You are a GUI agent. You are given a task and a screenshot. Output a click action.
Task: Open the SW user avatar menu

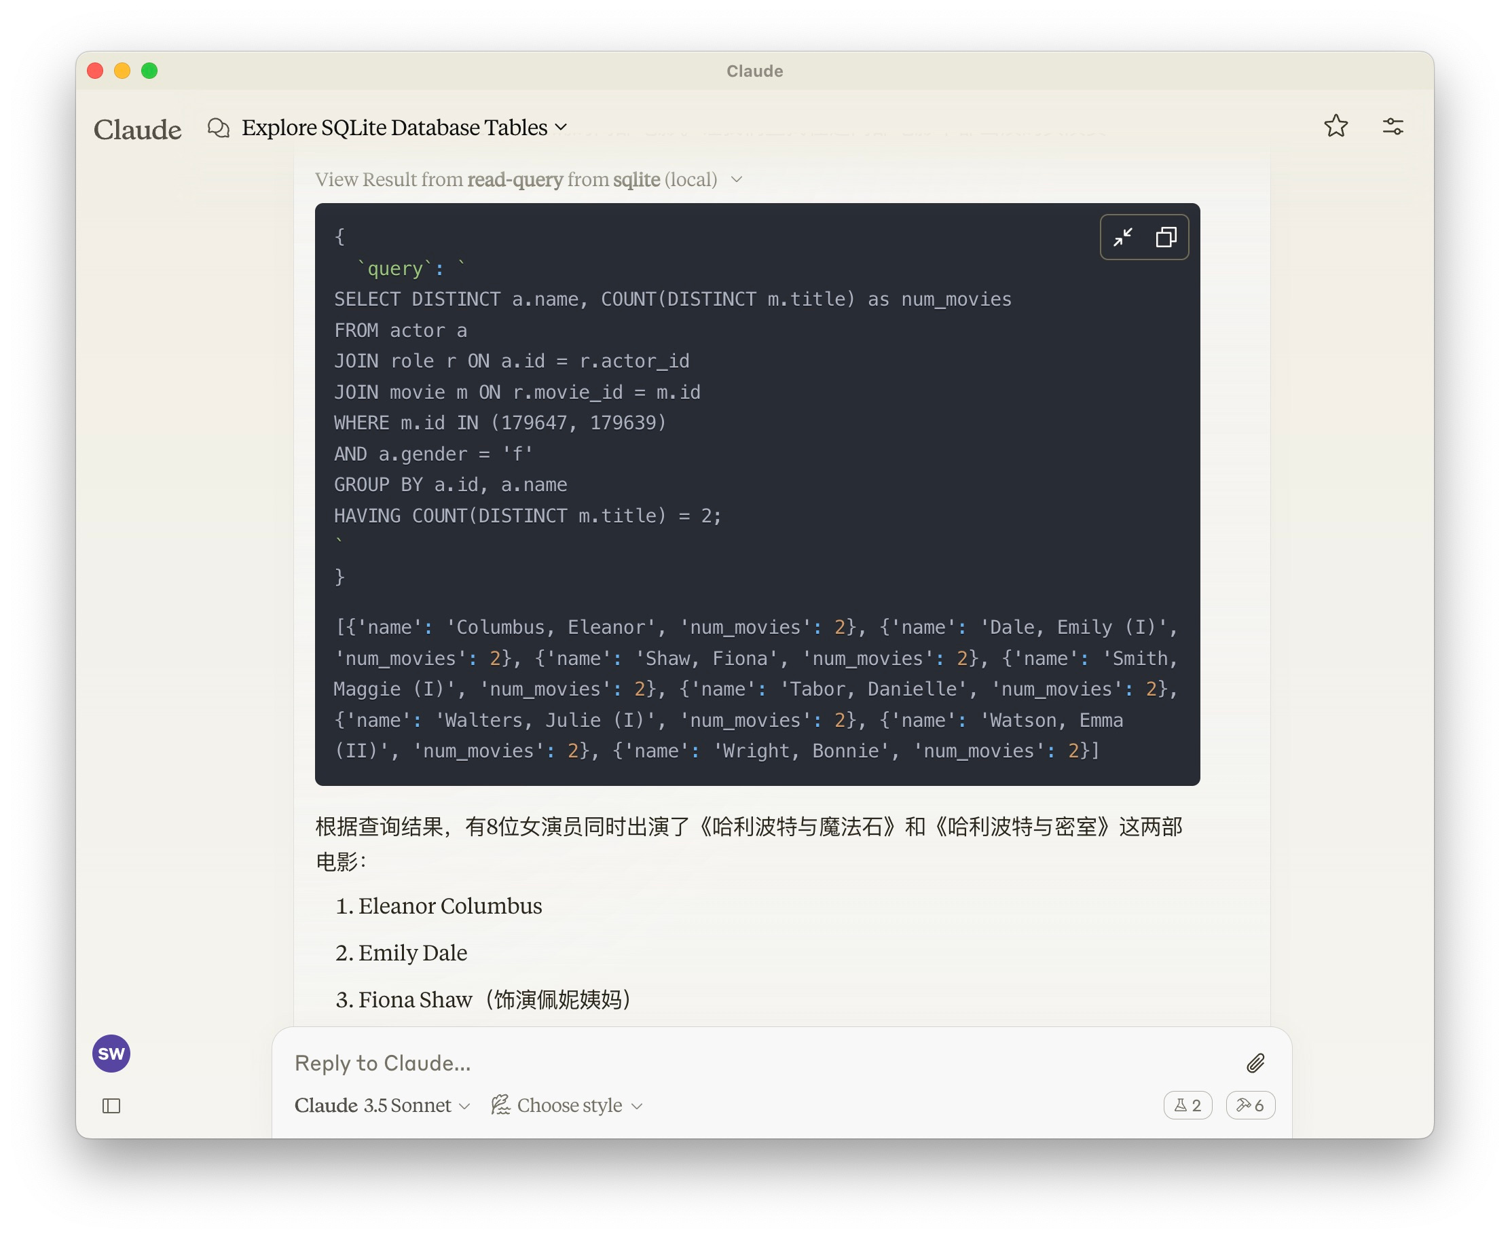pyautogui.click(x=111, y=1054)
